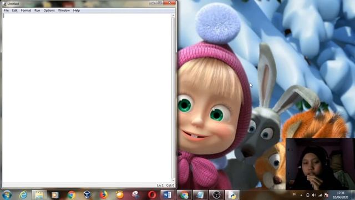355x200 pixels.
Task: Switch to Python IDLE on the taskbar
Action: (x=232, y=195)
